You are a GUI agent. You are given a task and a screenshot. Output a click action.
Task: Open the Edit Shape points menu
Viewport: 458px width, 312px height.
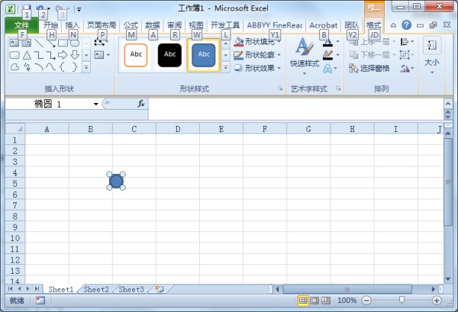click(x=102, y=43)
